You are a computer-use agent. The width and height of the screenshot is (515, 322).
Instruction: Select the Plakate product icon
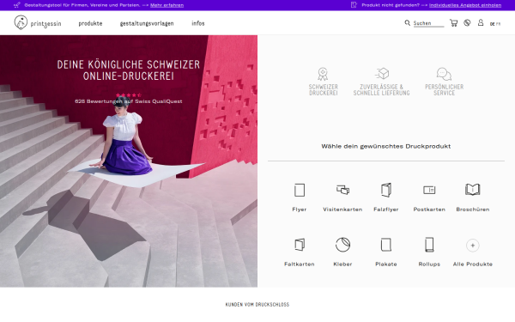tap(386, 245)
